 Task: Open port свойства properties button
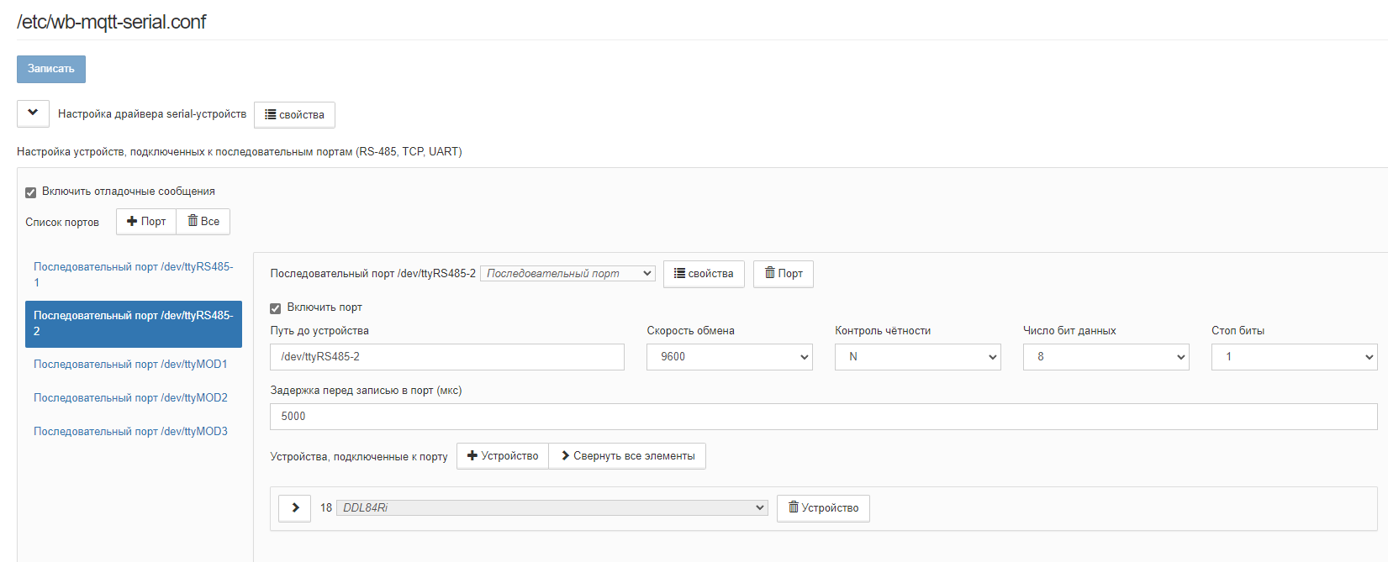point(704,274)
